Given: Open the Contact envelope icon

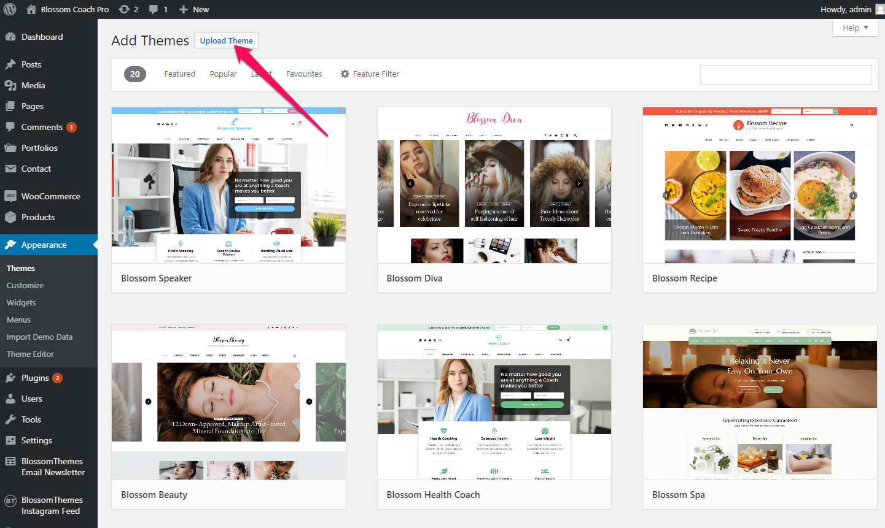Looking at the screenshot, I should click(x=10, y=169).
